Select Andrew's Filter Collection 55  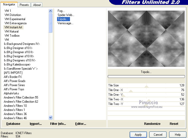point(21,98)
